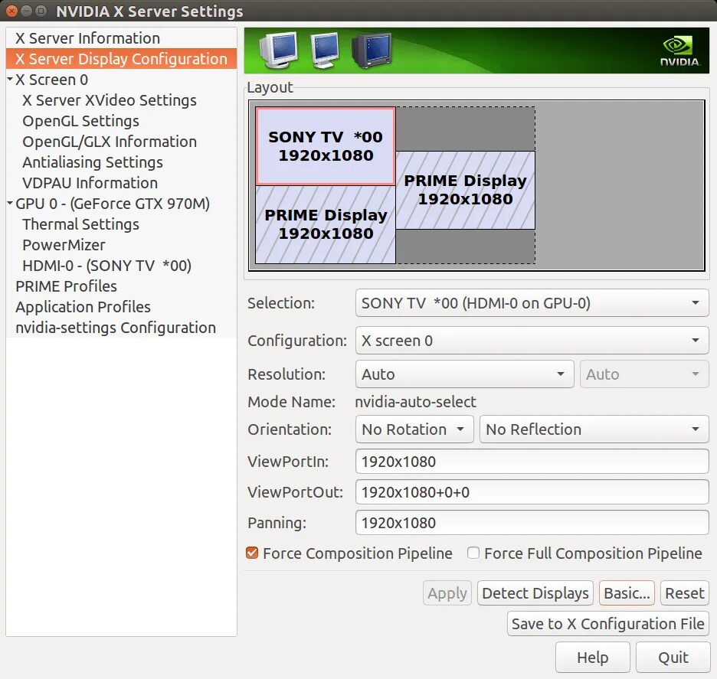Click the Quit button
The height and width of the screenshot is (679, 717).
(673, 657)
